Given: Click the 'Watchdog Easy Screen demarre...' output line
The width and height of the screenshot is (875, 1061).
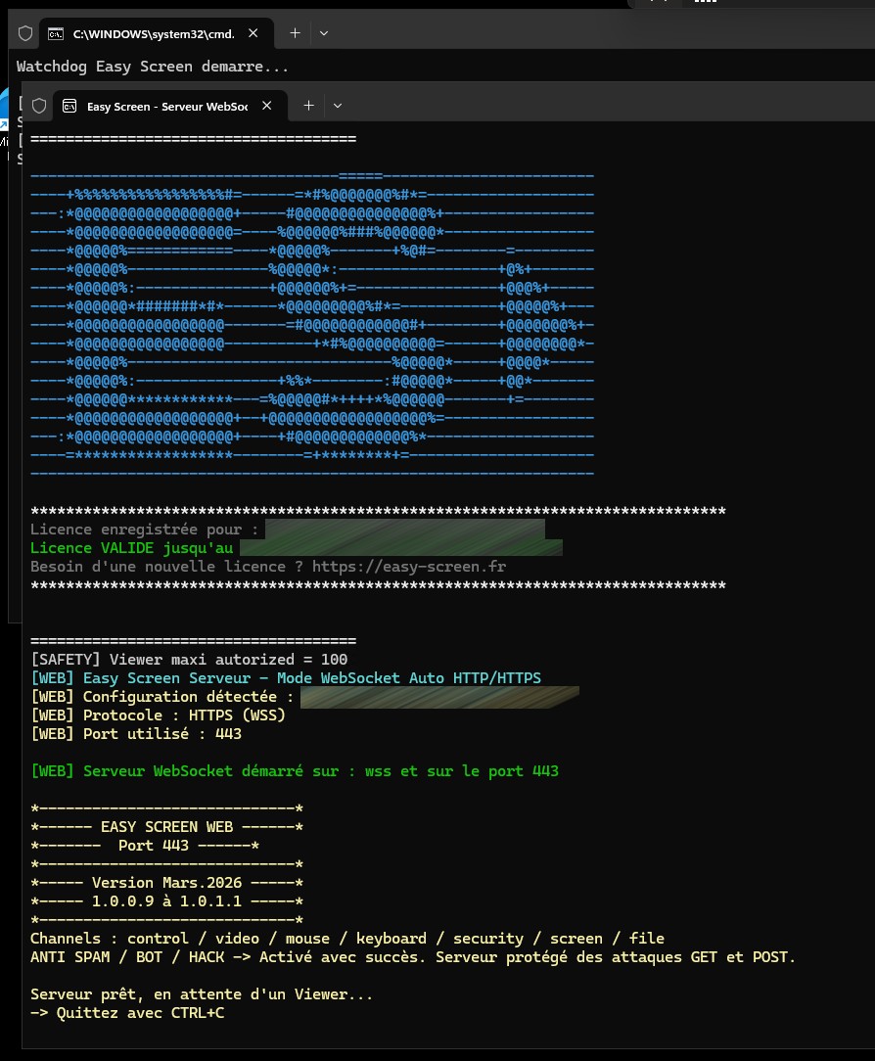Looking at the screenshot, I should [153, 68].
